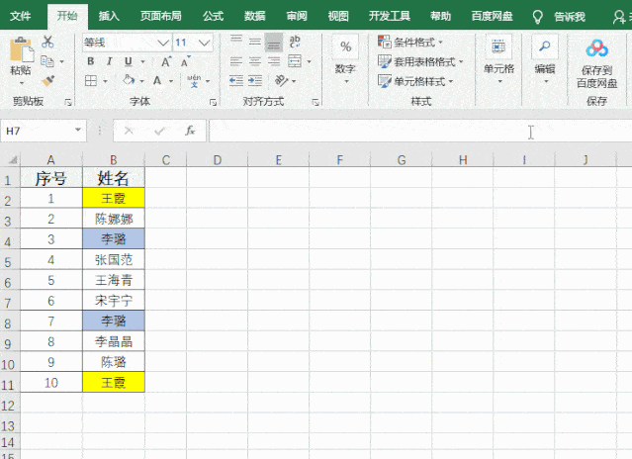
Task: Switch to the Review tab
Action: [297, 16]
